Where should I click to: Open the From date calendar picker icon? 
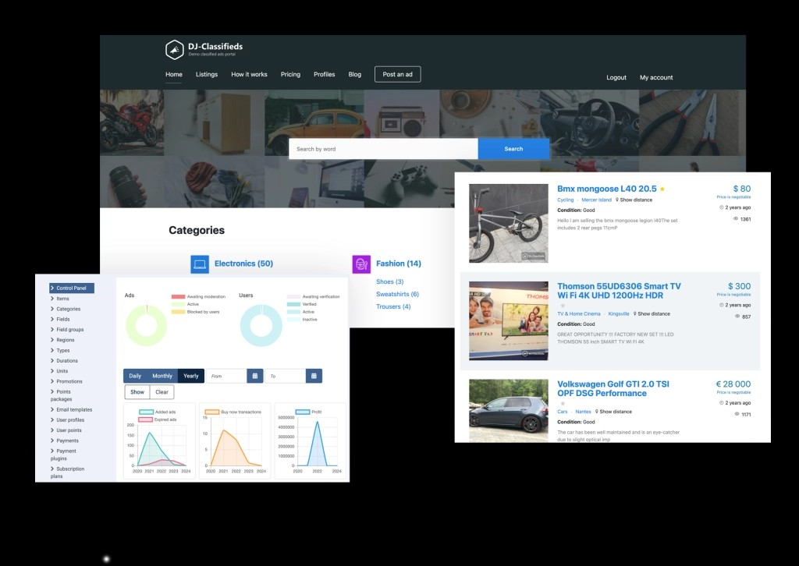(254, 376)
